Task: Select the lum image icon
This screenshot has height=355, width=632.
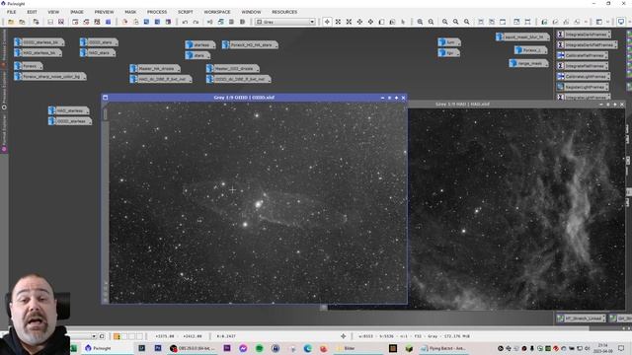Action: pyautogui.click(x=449, y=42)
